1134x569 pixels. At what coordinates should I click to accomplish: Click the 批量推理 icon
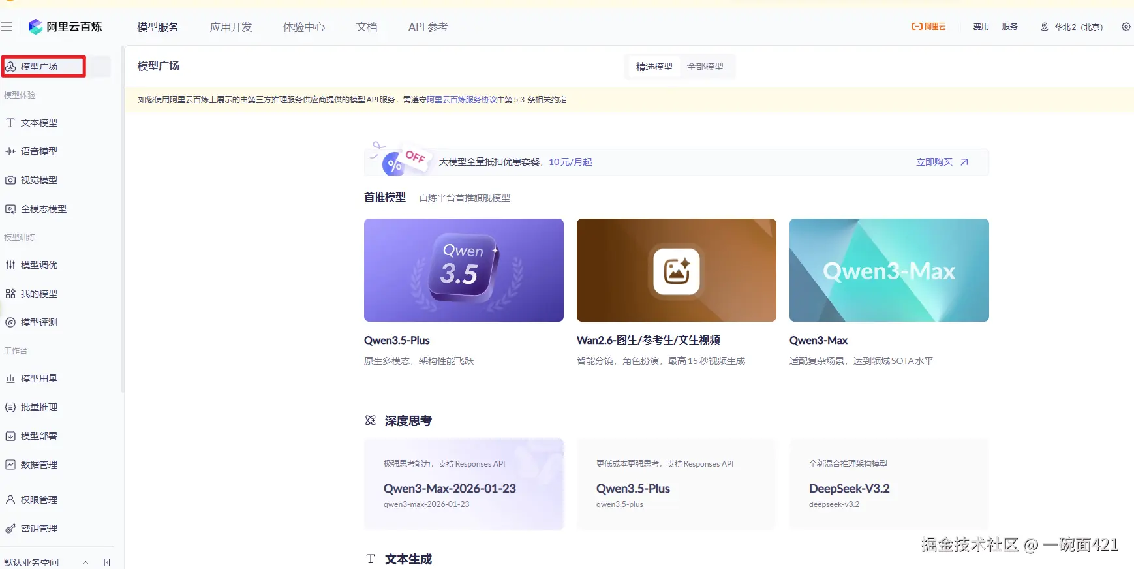tap(10, 407)
